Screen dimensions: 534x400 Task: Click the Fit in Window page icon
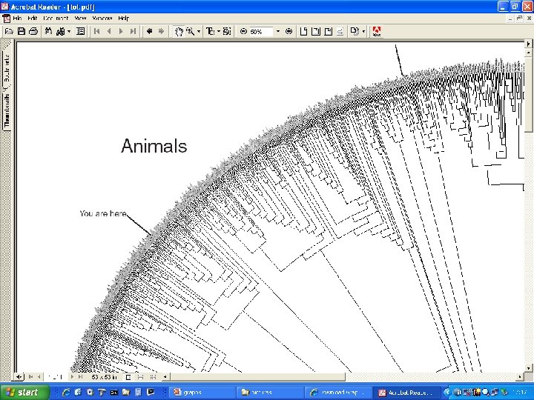(x=316, y=31)
